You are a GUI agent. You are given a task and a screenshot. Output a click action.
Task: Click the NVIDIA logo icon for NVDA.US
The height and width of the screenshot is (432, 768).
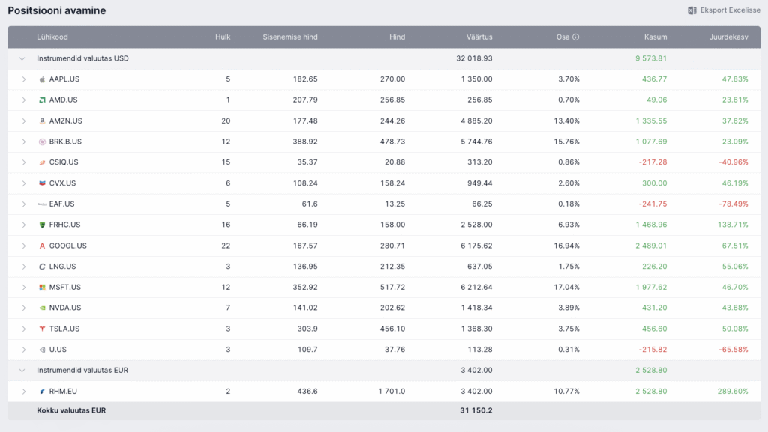click(43, 308)
